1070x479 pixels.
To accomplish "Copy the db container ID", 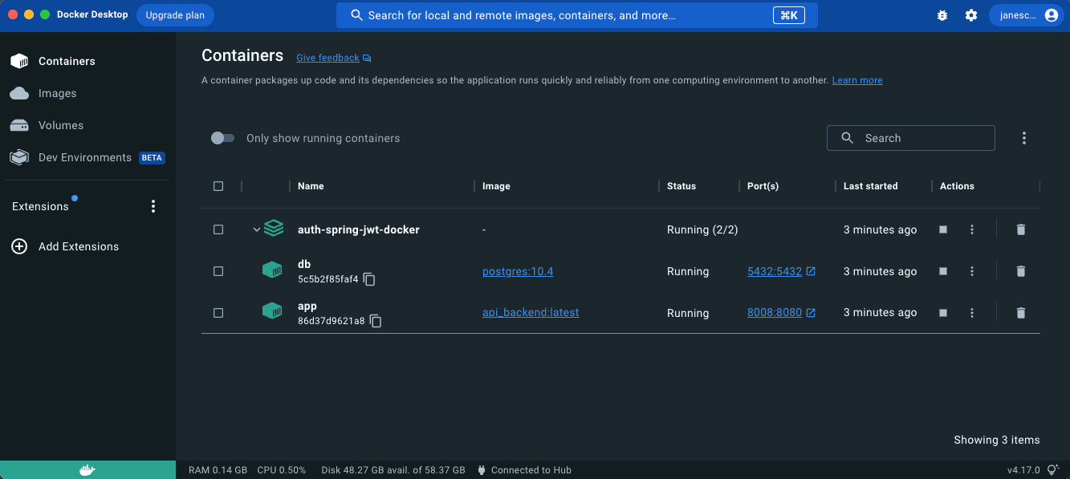I will (x=368, y=279).
